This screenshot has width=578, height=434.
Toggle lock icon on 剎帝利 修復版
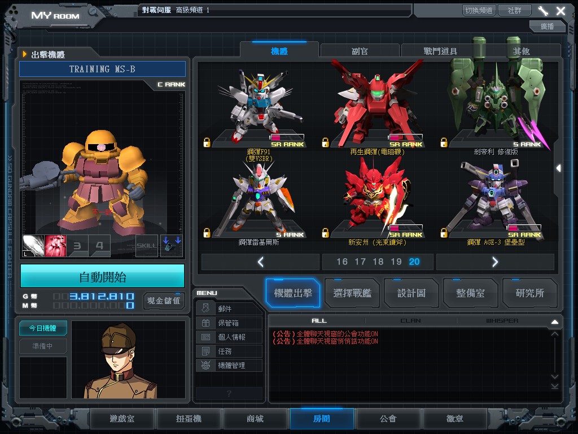[x=444, y=142]
